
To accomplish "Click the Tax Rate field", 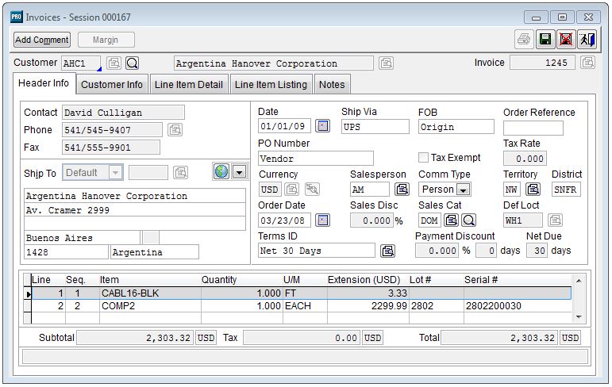I will [x=525, y=159].
